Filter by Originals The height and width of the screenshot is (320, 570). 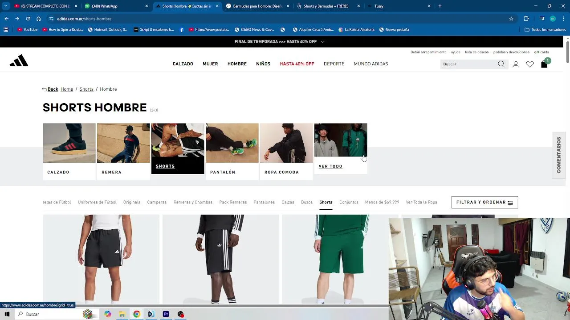click(x=132, y=202)
